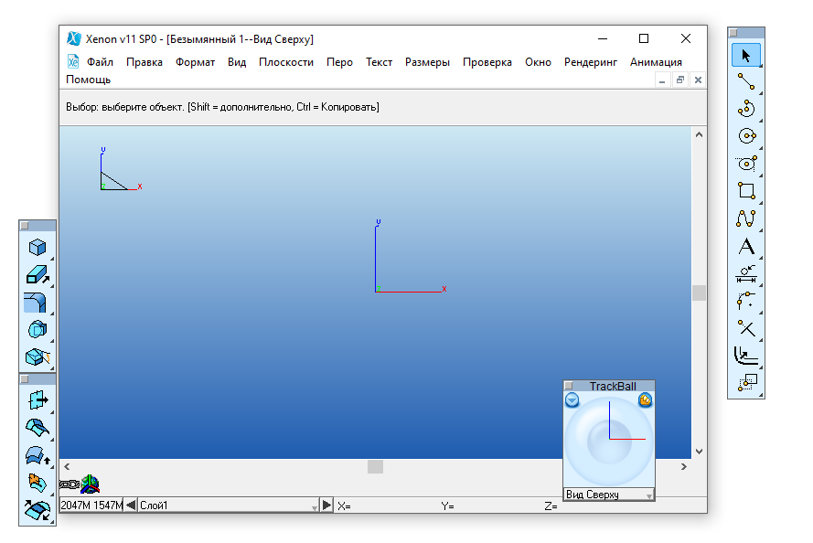
Task: Select the solid section cut tool
Action: 37,357
